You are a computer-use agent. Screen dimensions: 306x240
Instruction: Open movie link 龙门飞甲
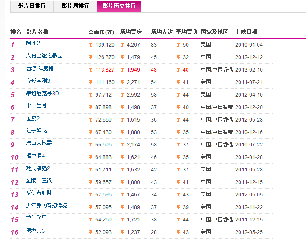(x=36, y=218)
